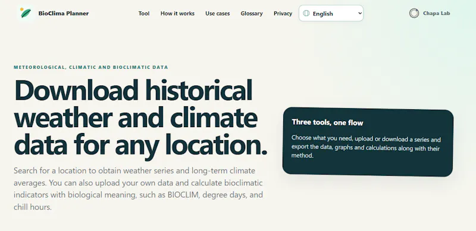The image size is (476, 231).
Task: Open the English language dropdown
Action: (331, 13)
